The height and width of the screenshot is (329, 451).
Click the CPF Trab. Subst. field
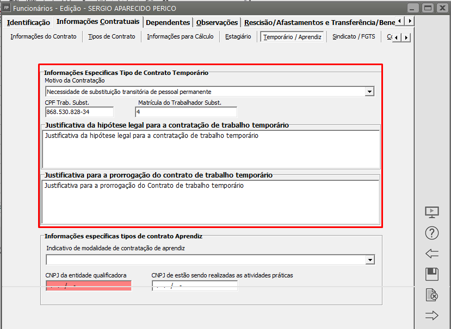79,112
